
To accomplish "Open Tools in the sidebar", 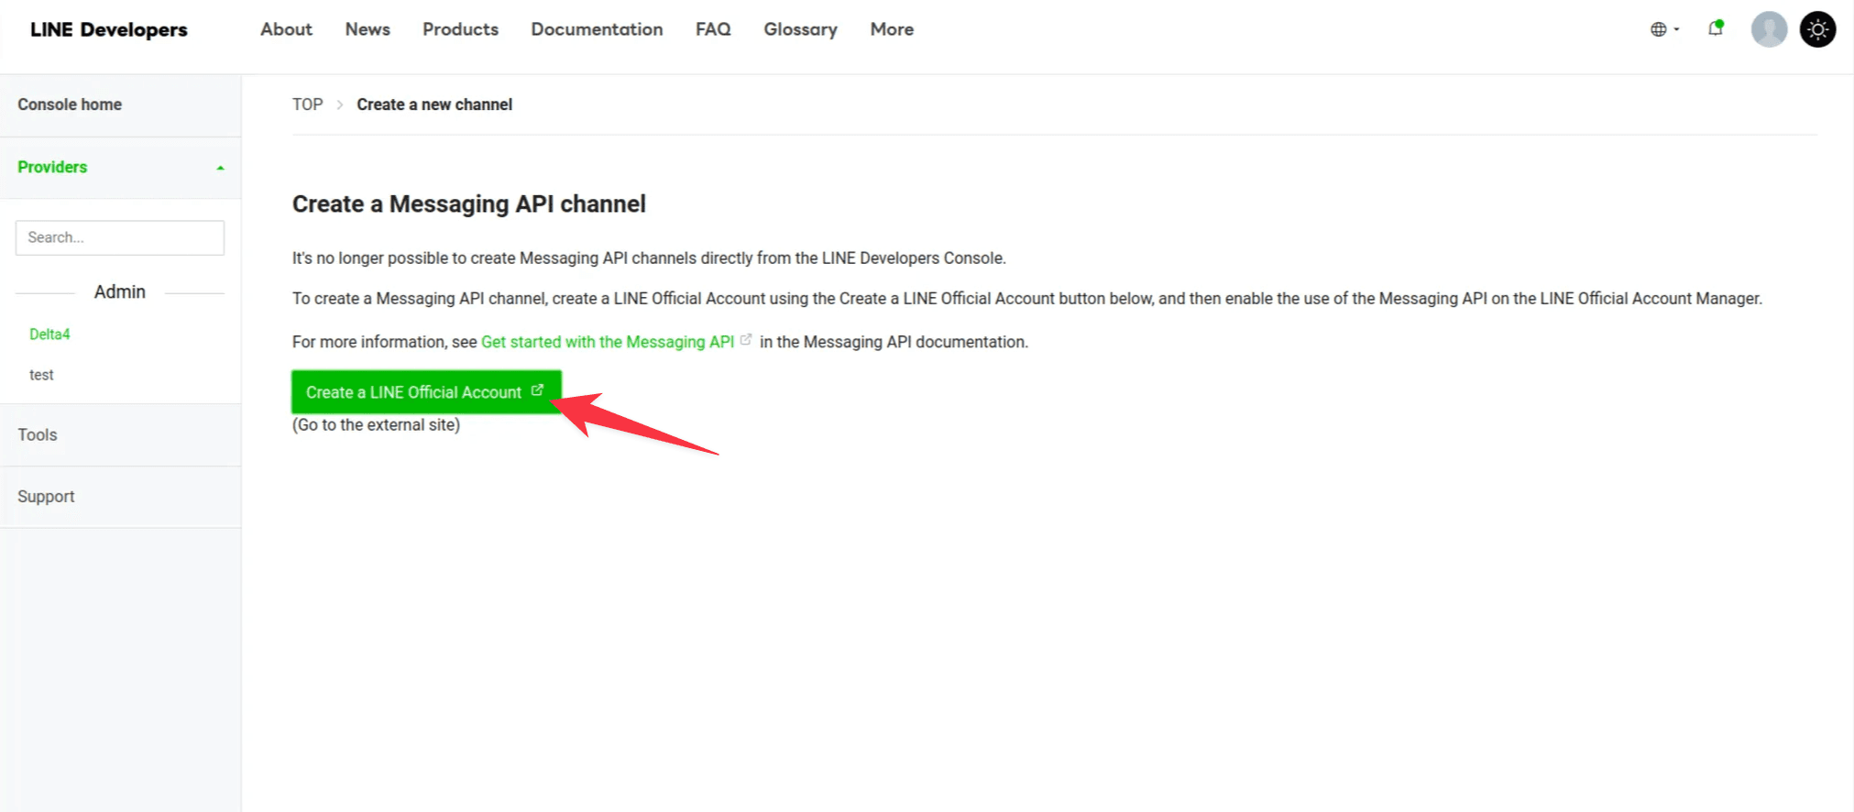I will [x=38, y=435].
